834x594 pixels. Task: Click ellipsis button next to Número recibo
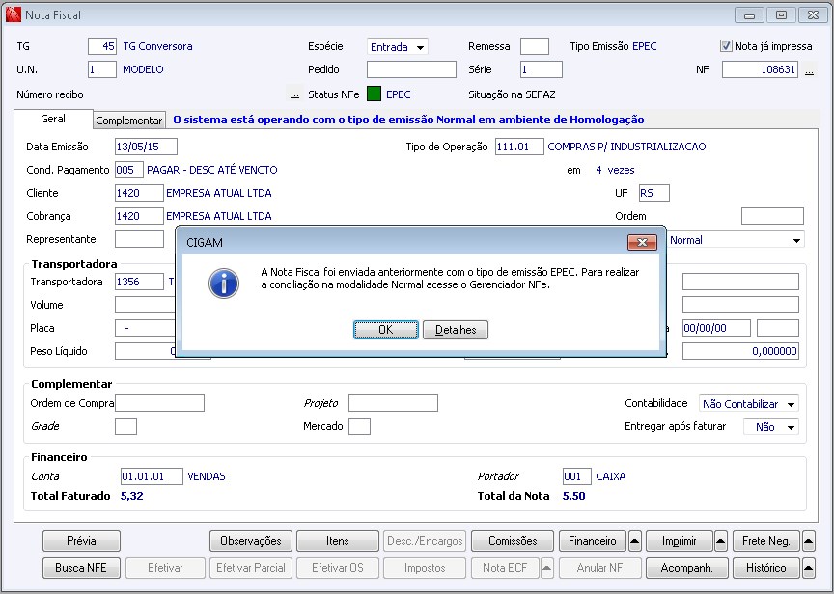[x=294, y=94]
